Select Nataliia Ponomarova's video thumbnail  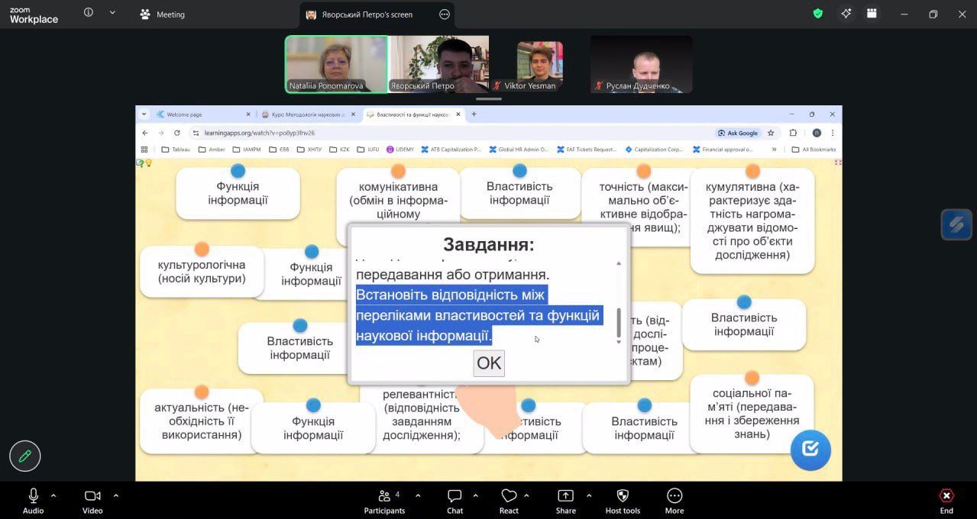pos(336,64)
